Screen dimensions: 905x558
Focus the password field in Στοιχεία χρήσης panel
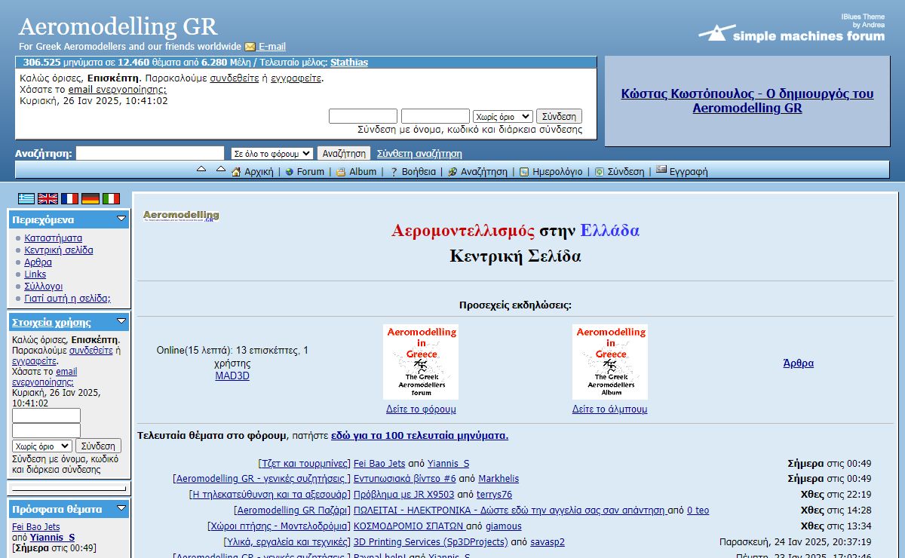(46, 431)
